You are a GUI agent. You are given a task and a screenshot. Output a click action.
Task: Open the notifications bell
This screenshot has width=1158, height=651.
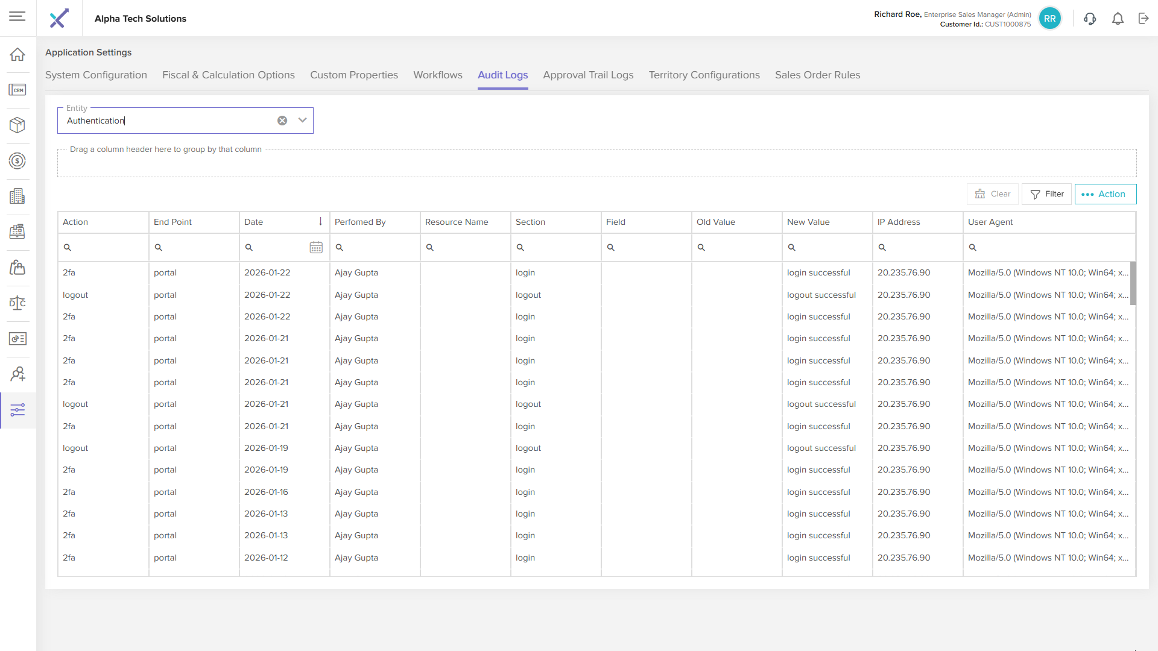point(1118,19)
